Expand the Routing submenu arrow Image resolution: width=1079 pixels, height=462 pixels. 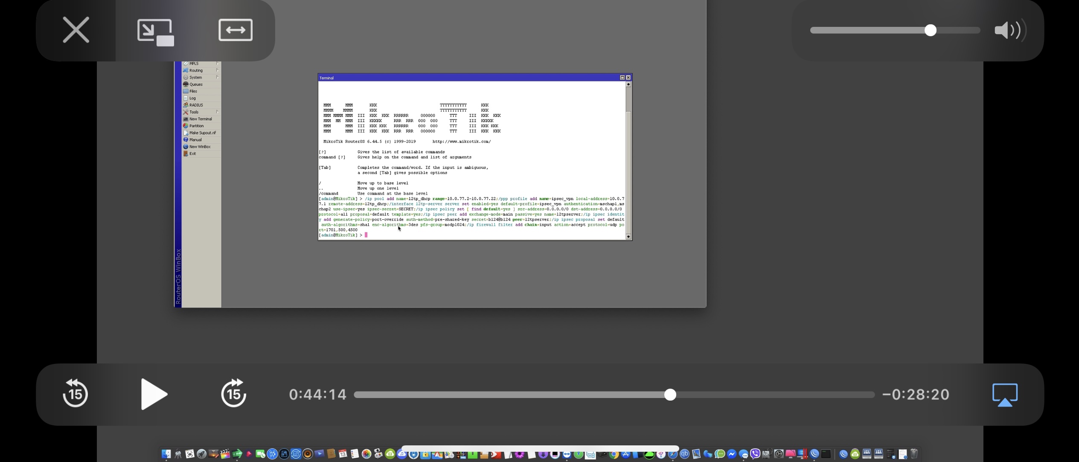218,70
